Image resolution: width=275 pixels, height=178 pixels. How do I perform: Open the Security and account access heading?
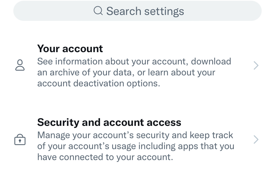(109, 122)
